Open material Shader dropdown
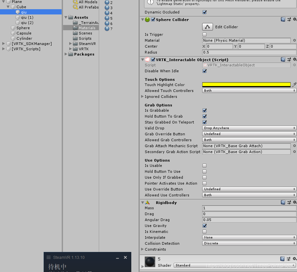Image resolution: width=297 pixels, height=272 pixels. point(235,265)
